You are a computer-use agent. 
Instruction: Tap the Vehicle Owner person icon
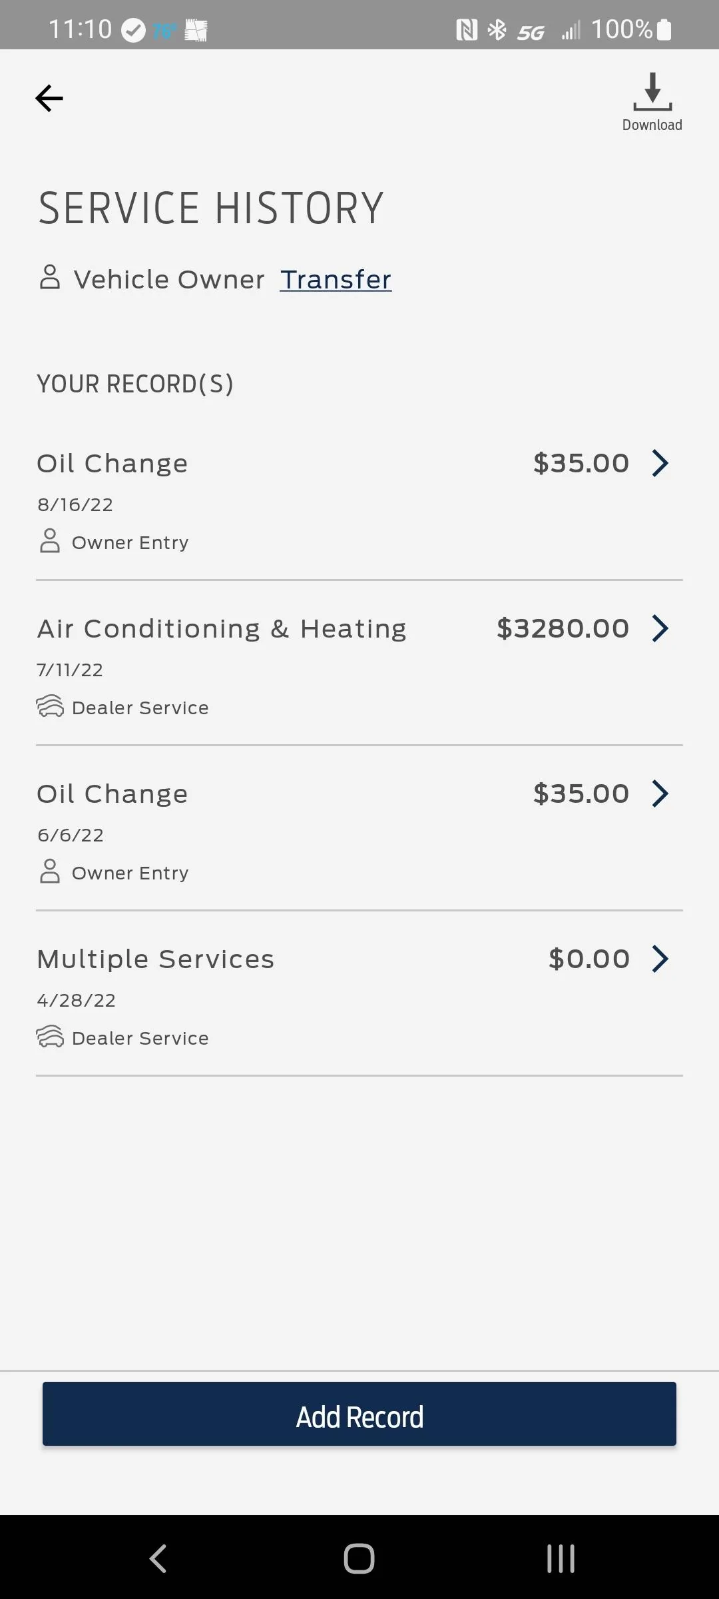click(50, 277)
